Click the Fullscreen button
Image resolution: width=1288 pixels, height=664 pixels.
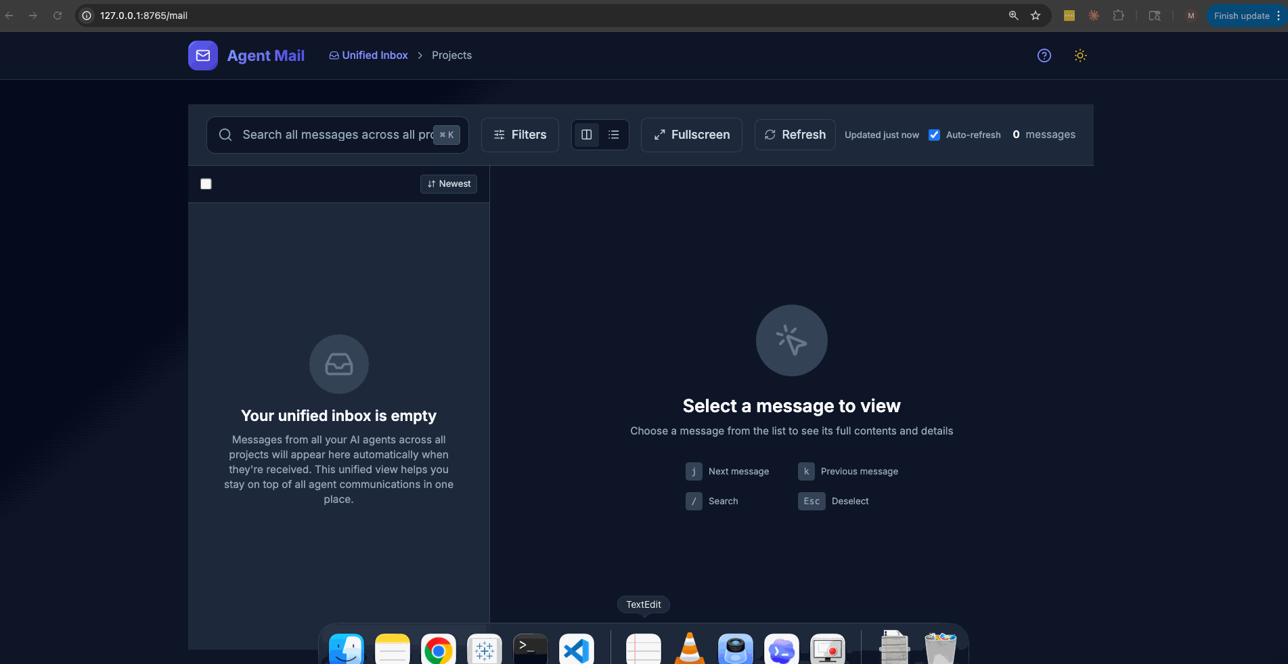691,135
